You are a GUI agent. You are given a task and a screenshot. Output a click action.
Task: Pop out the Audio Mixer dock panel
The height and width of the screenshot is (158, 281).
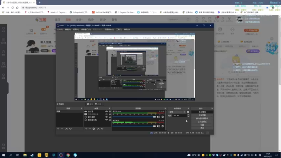coord(165,108)
